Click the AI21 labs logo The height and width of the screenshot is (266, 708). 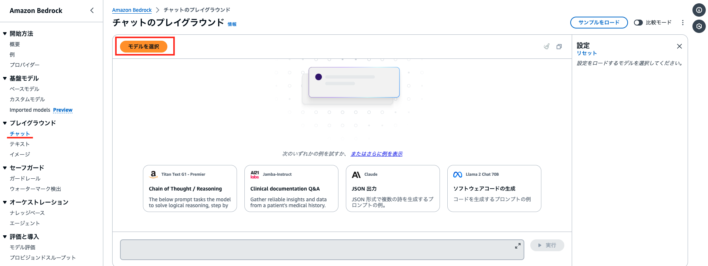pyautogui.click(x=255, y=174)
